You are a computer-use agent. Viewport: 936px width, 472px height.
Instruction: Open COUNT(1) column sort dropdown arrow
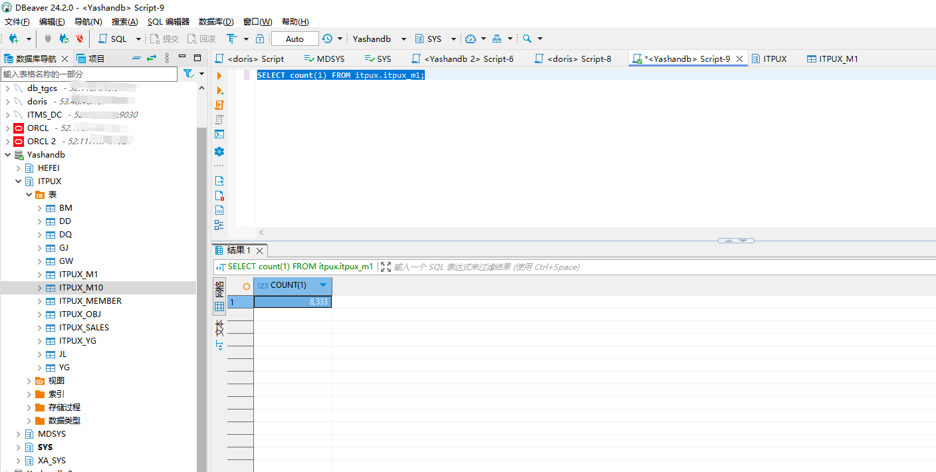pyautogui.click(x=323, y=285)
